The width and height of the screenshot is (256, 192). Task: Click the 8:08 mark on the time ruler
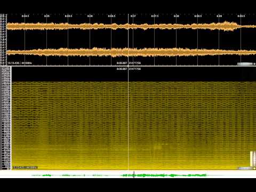pyautogui.click(x=177, y=16)
